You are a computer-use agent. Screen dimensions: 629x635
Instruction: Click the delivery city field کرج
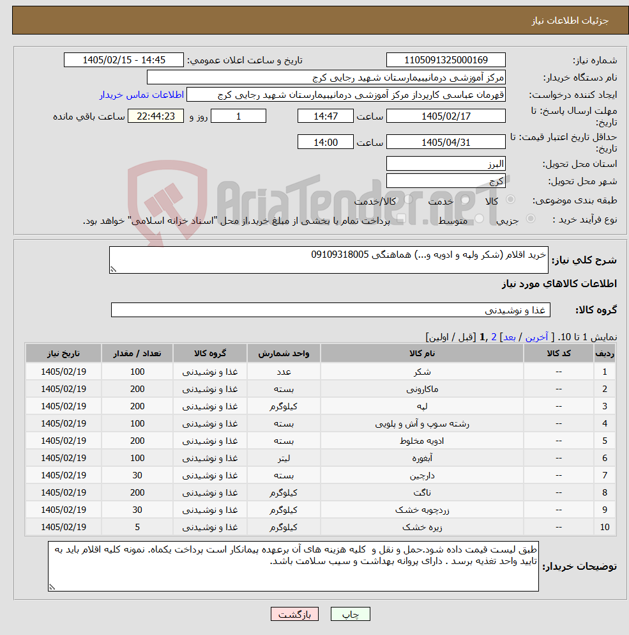tap(446, 180)
